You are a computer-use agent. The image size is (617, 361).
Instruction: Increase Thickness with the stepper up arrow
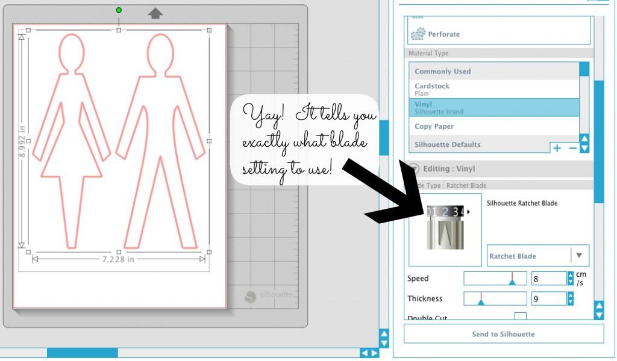[571, 295]
